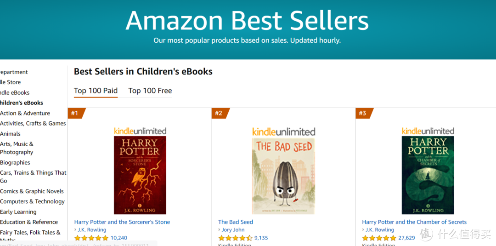The height and width of the screenshot is (246, 496).
Task: Go to Computers & Technology category
Action: coord(32,201)
